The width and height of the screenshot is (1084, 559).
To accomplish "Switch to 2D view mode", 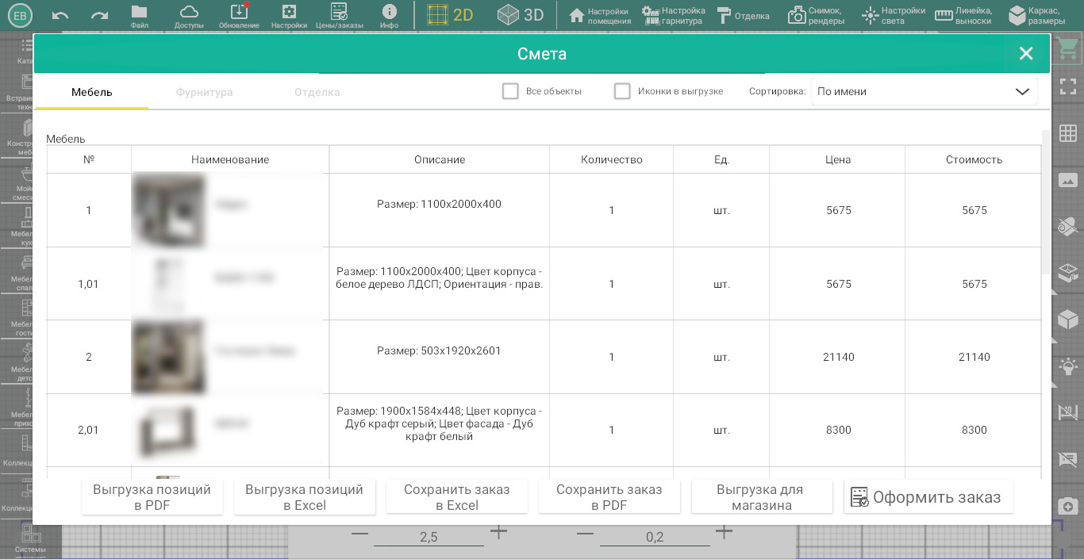I will (x=450, y=15).
